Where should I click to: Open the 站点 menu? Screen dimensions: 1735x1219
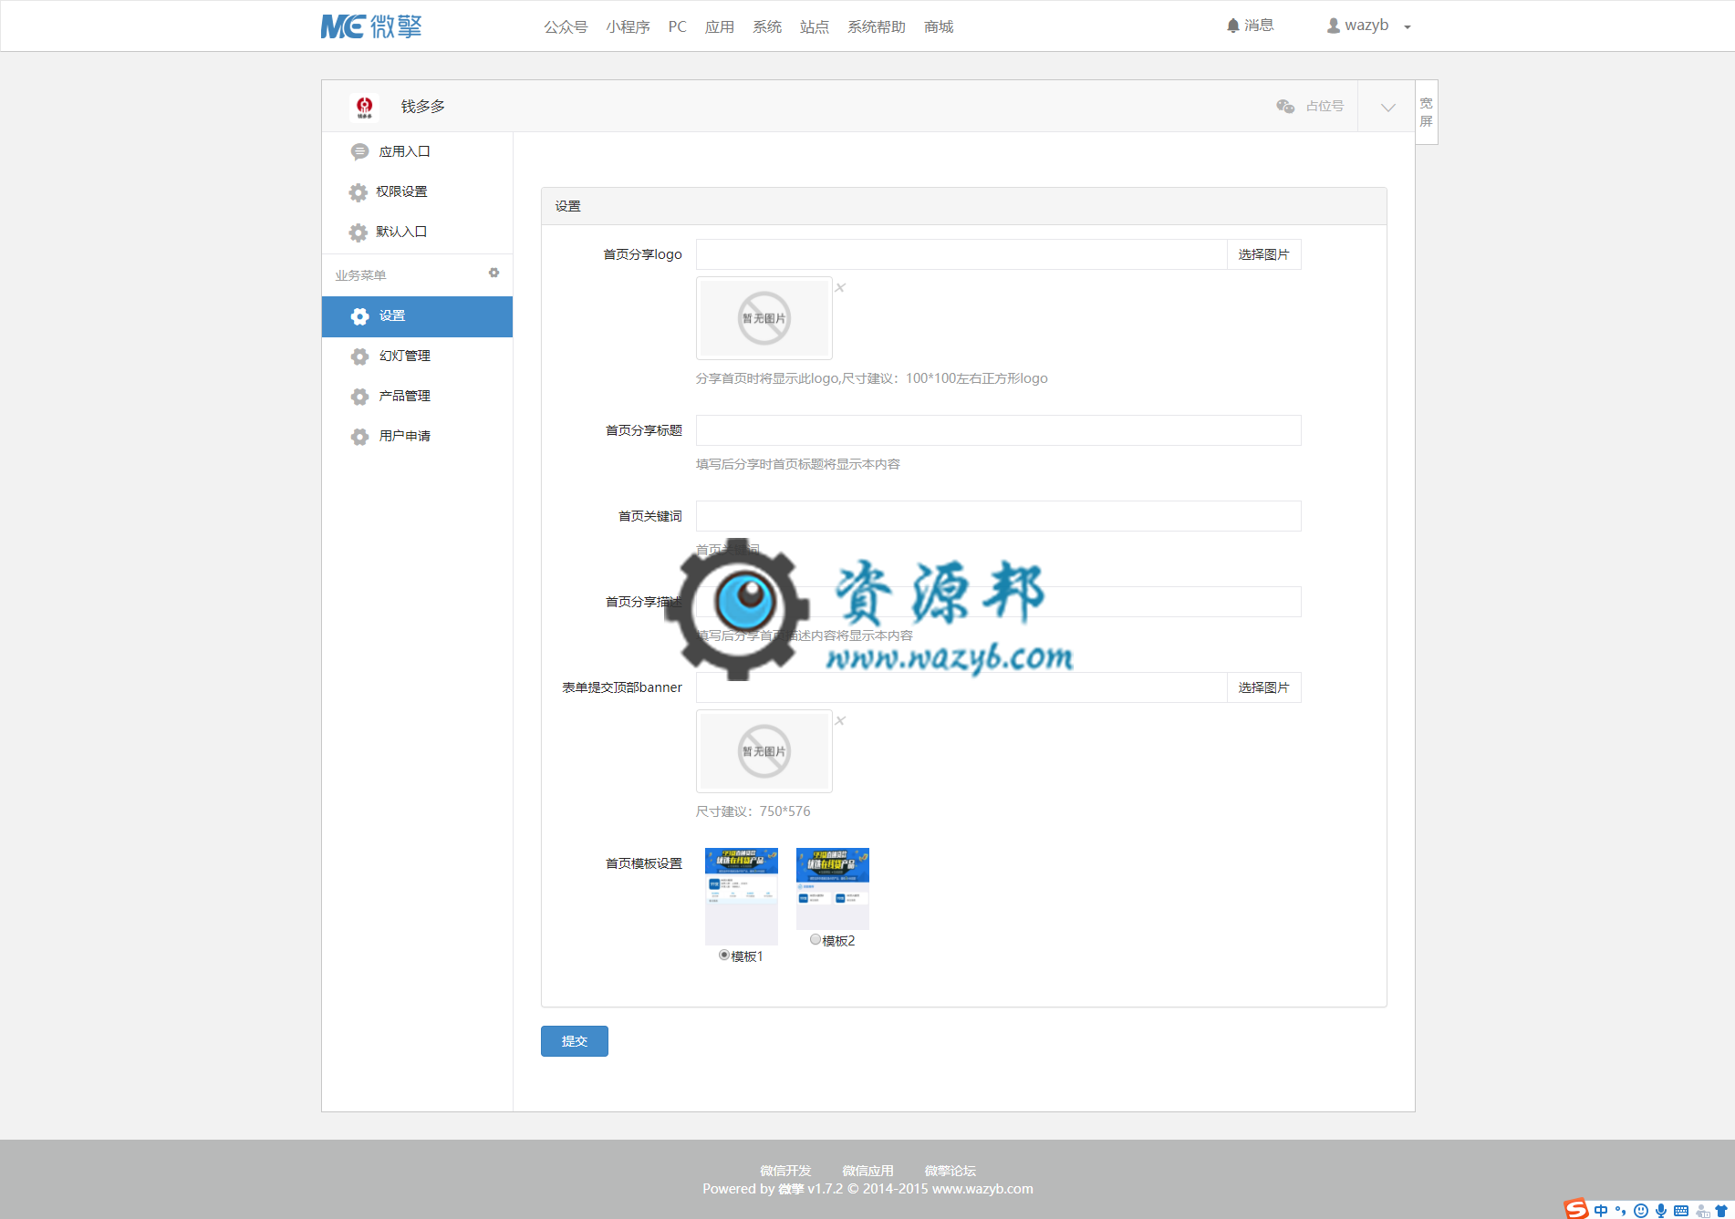coord(815,26)
